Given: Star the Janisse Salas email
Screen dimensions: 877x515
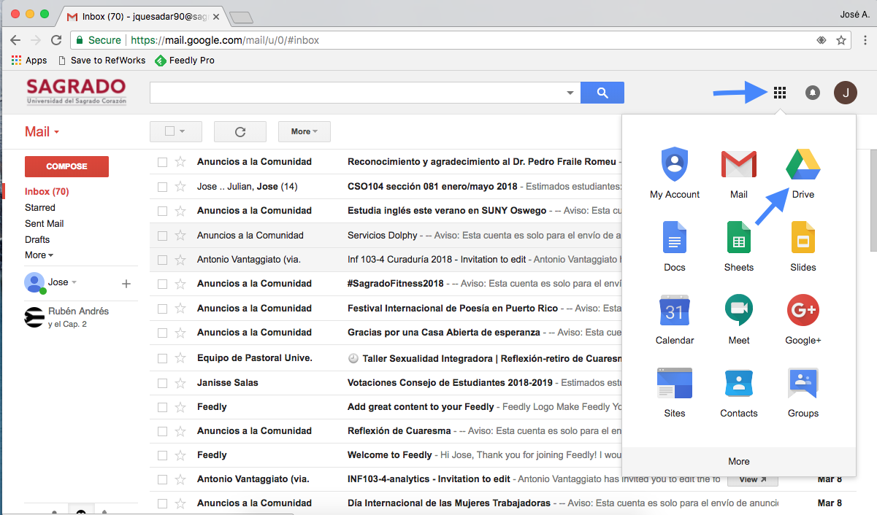Looking at the screenshot, I should point(180,382).
